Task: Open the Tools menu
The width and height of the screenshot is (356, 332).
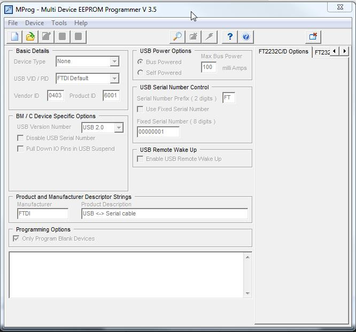Action: [59, 23]
